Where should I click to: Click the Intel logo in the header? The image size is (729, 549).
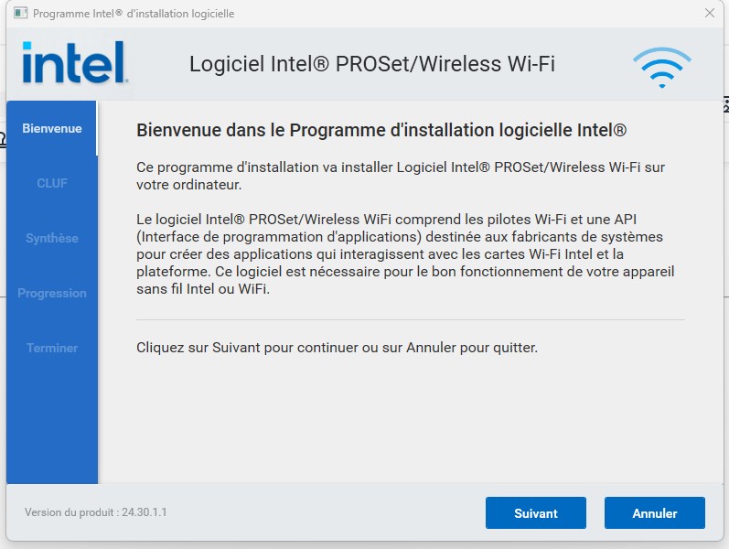point(74,63)
